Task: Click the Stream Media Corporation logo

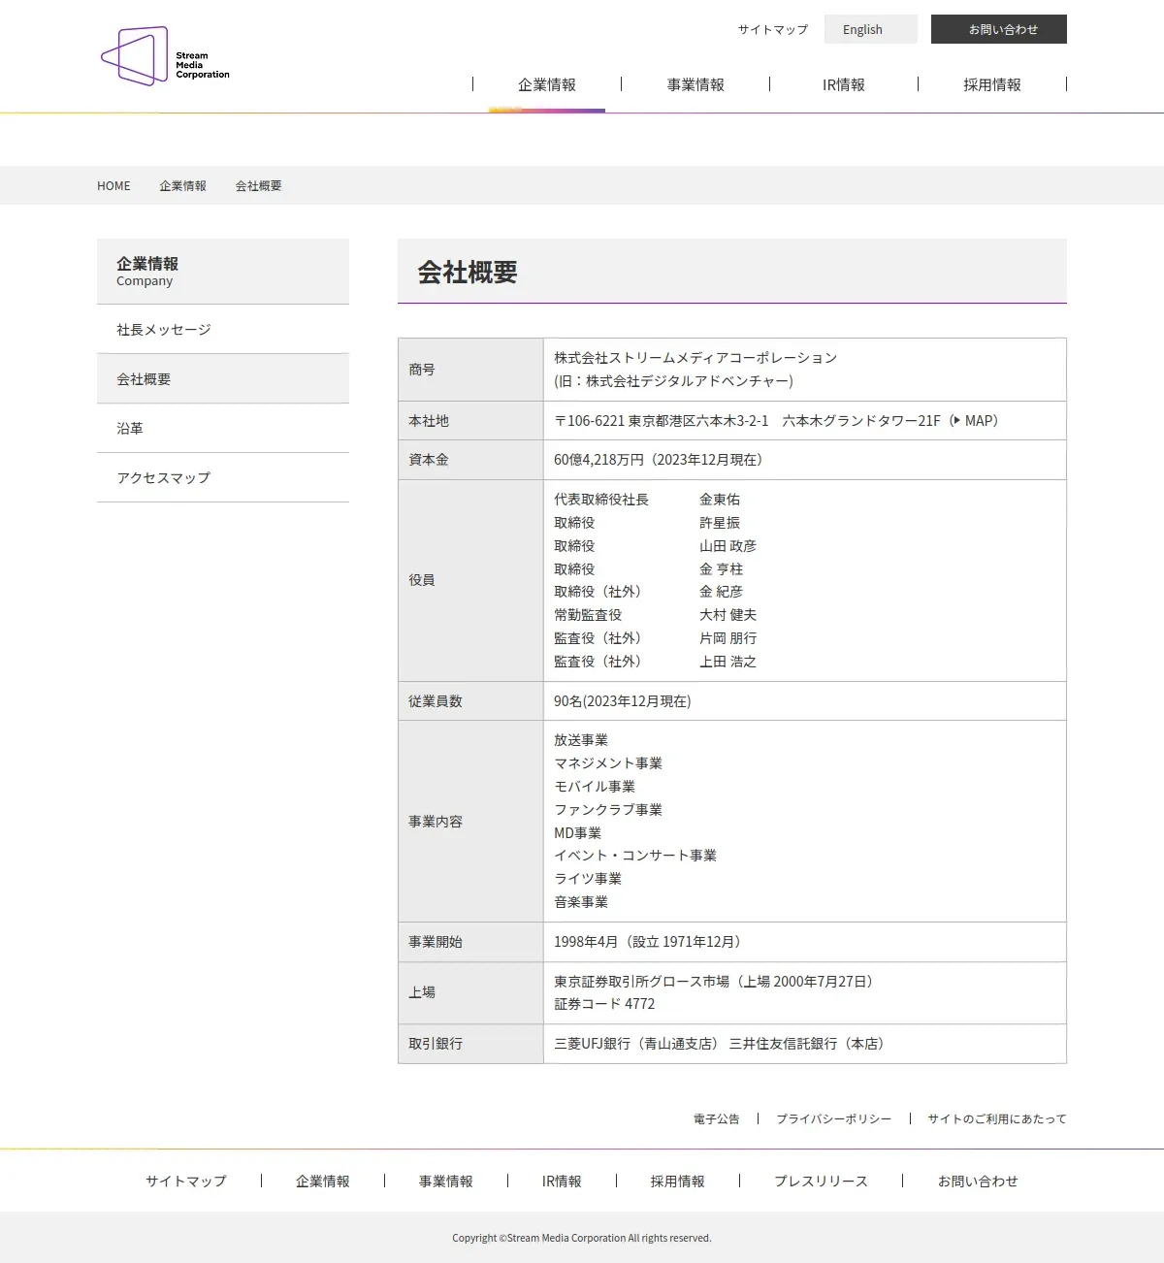Action: click(x=166, y=56)
